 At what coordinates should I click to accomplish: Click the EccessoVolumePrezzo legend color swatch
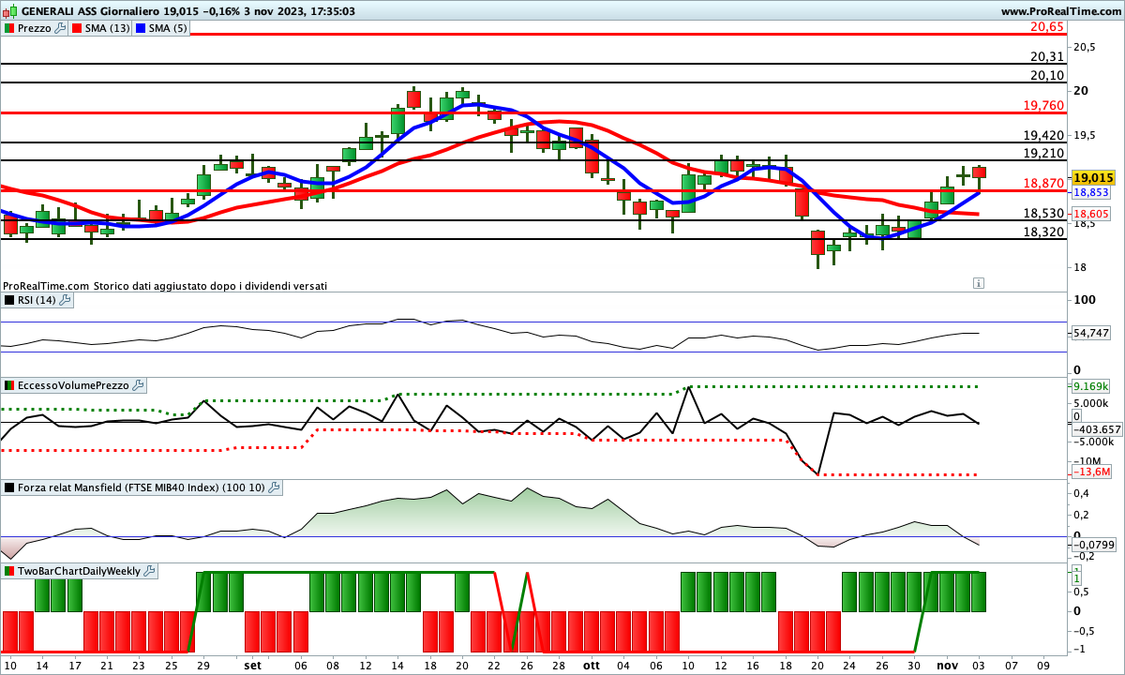[x=9, y=385]
